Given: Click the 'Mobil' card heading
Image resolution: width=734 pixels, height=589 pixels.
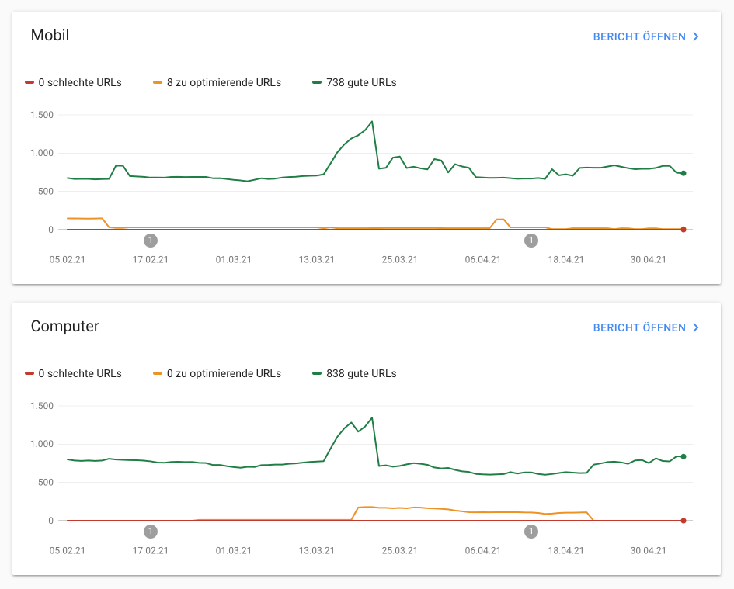Looking at the screenshot, I should [50, 36].
